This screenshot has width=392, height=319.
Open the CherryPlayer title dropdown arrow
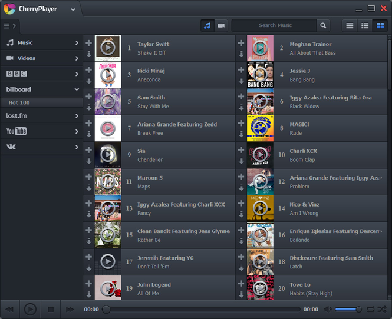click(73, 9)
